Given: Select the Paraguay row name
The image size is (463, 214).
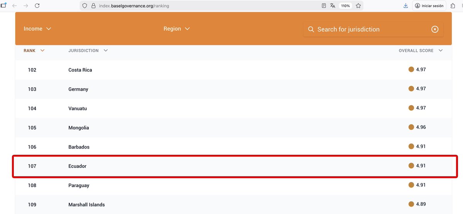Looking at the screenshot, I should pos(79,185).
